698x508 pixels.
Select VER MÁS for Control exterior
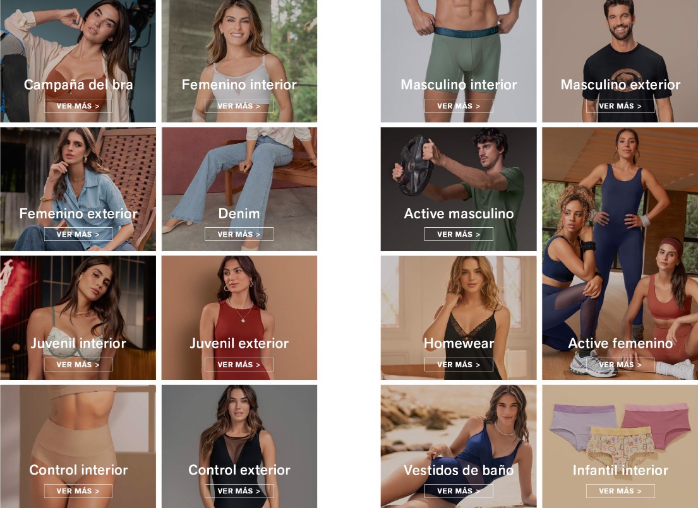tap(239, 491)
